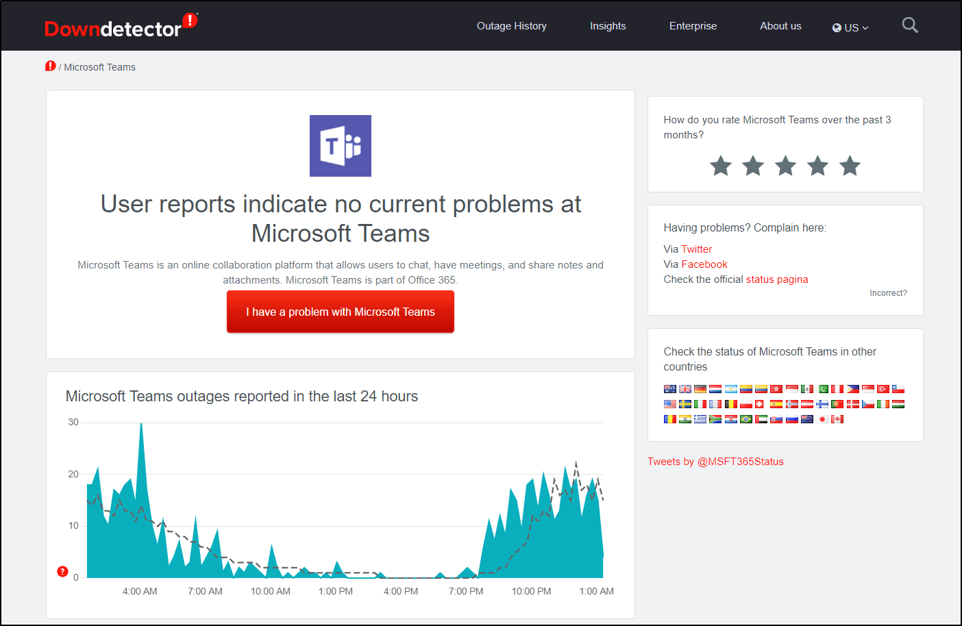This screenshot has height=626, width=962.
Task: Select the Germany flag
Action: tap(700, 389)
